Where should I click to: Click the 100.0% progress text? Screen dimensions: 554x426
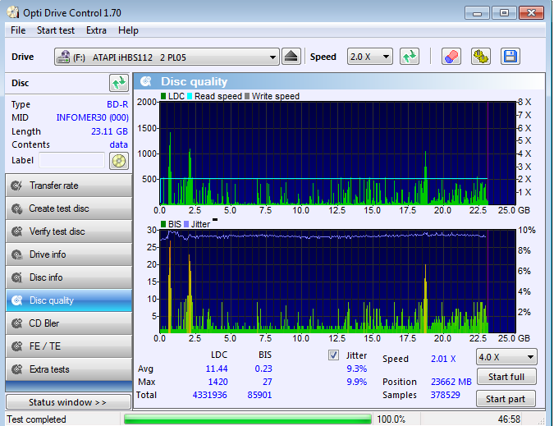[391, 419]
